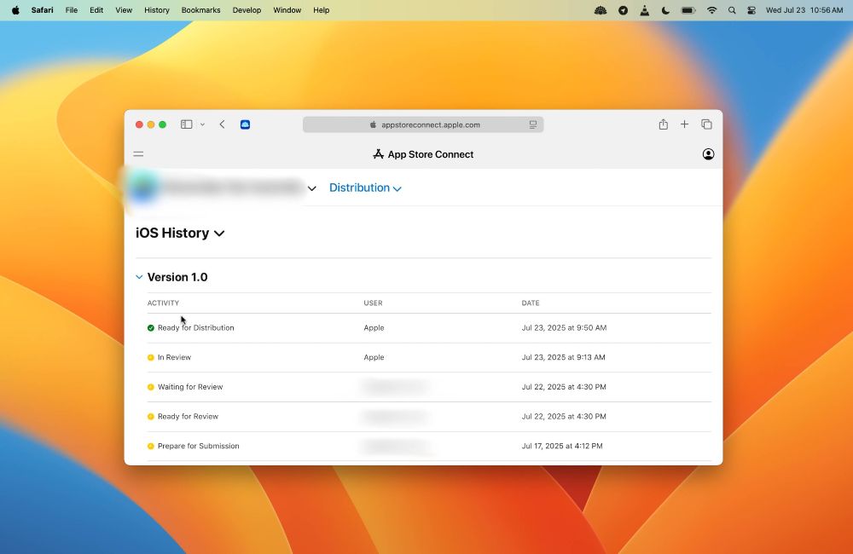Click the battery status icon

688,9
